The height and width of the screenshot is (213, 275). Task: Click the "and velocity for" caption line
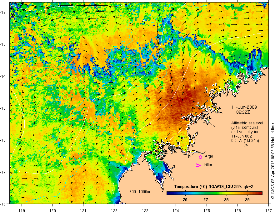pos(245,132)
